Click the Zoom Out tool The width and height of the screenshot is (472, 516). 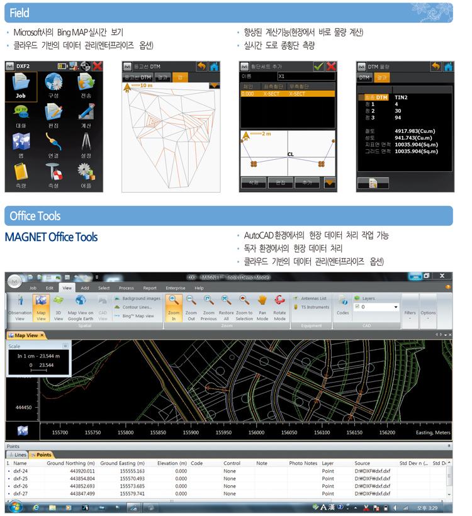pyautogui.click(x=191, y=308)
